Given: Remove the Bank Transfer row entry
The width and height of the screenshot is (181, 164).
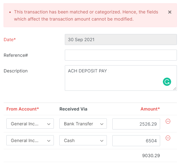Looking at the screenshot, I should click(x=168, y=121).
